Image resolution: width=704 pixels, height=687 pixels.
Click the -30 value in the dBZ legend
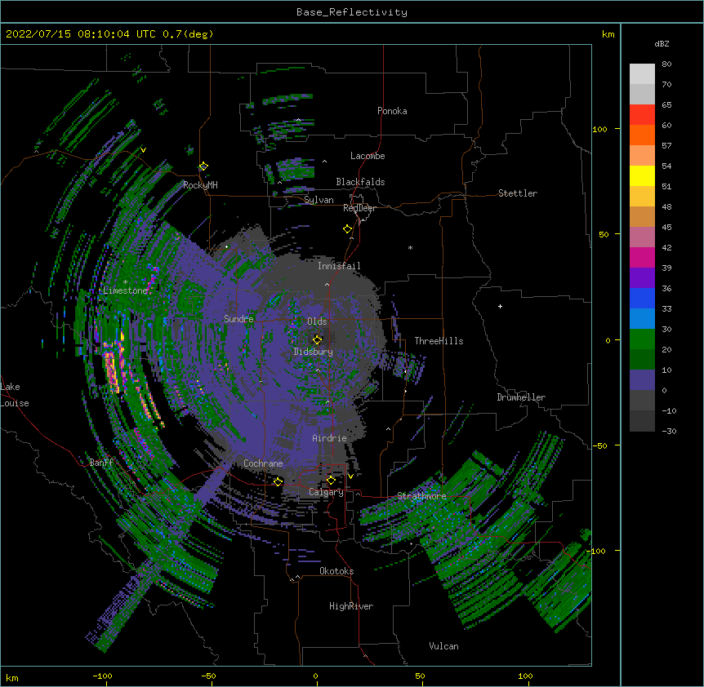[x=669, y=431]
